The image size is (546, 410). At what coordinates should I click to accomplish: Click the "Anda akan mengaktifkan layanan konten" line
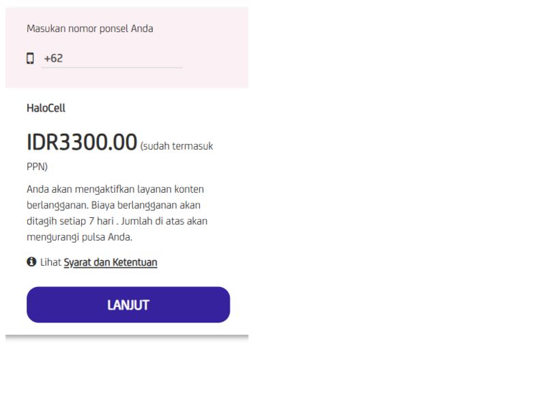tap(115, 189)
